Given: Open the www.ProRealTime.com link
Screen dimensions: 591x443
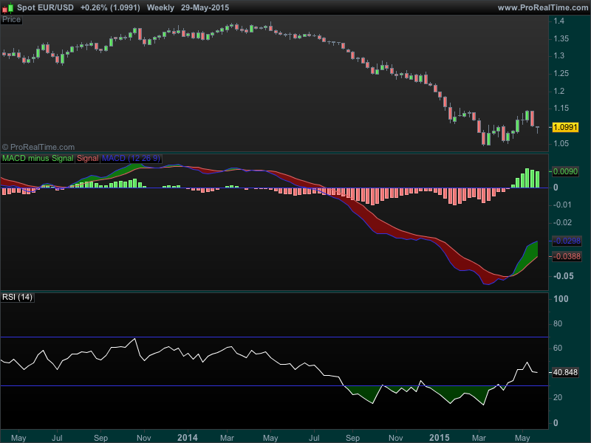Looking at the screenshot, I should pyautogui.click(x=542, y=7).
